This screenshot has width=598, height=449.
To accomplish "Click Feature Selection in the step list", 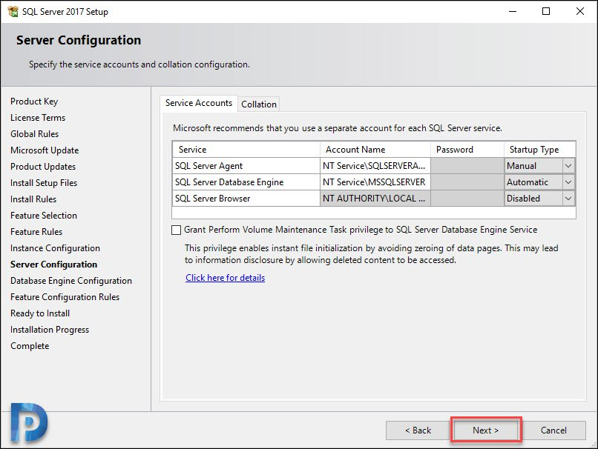I will pos(44,216).
